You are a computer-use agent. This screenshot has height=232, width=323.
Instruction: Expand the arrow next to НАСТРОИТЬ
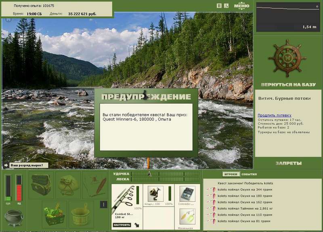[137, 225]
